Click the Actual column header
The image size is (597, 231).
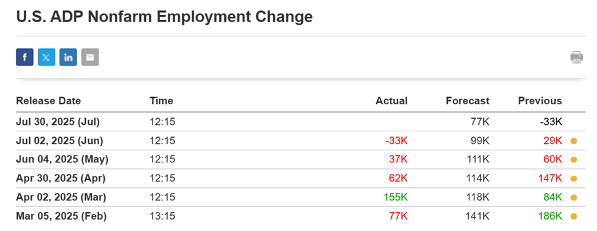tap(391, 101)
